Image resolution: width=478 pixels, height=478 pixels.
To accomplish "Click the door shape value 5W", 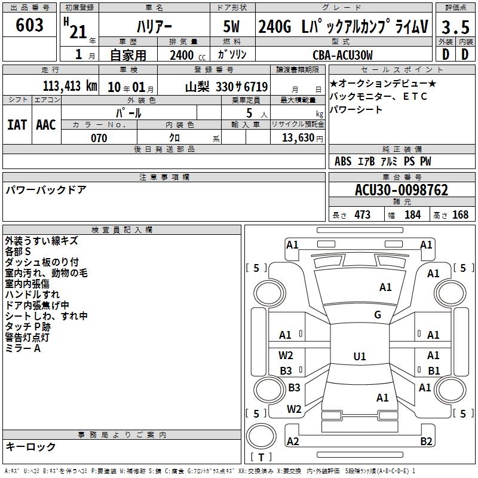I will point(231,26).
